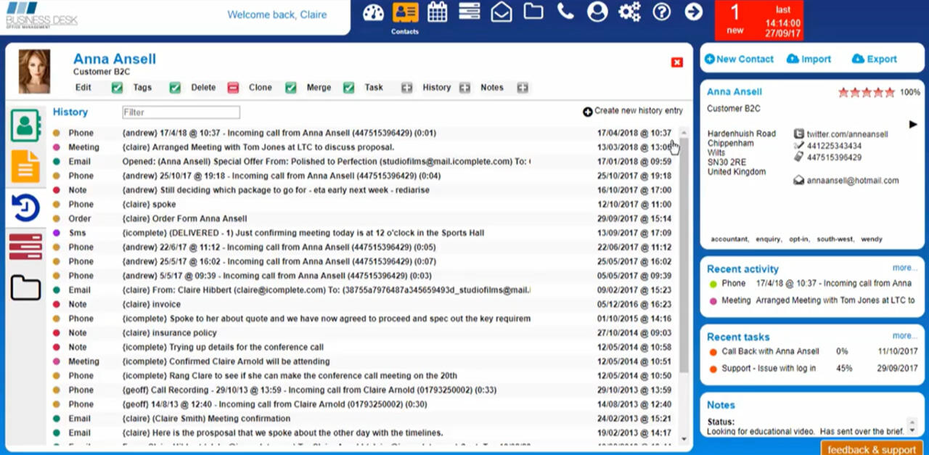Expand contact card with black arrow

pos(913,125)
